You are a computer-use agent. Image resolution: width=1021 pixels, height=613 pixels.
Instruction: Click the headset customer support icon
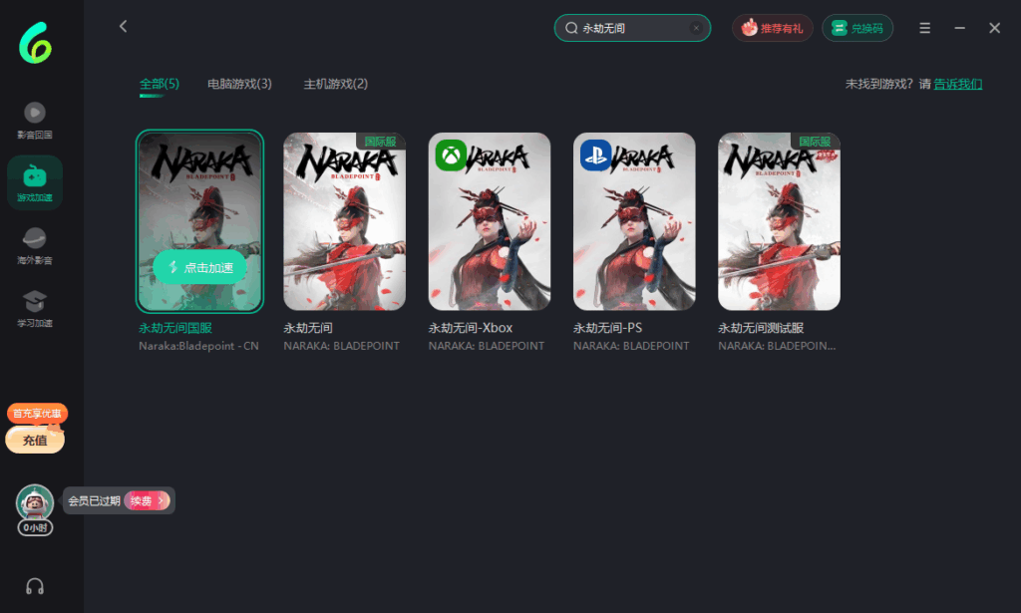[x=35, y=586]
